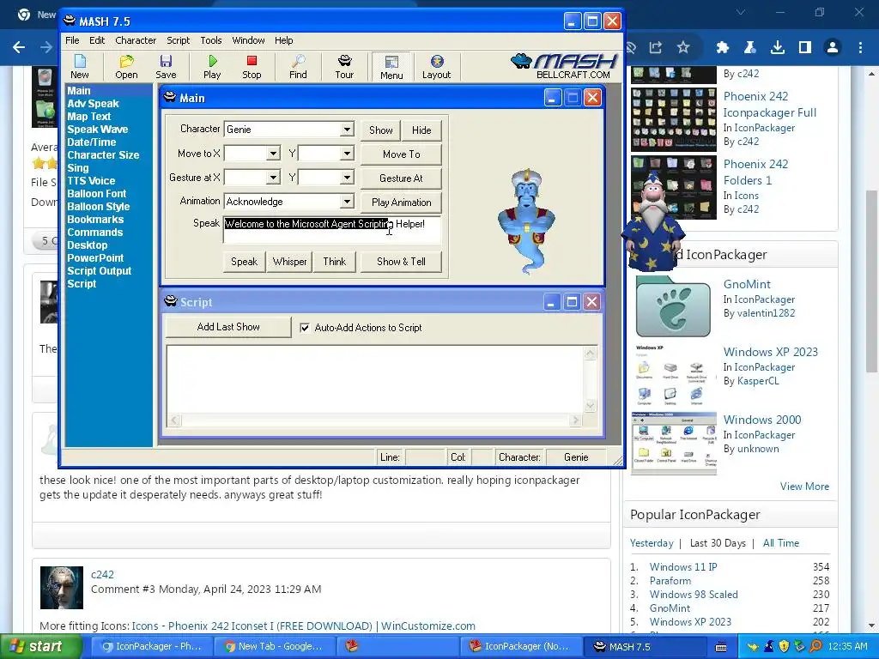Image resolution: width=879 pixels, height=659 pixels.
Task: Toggle the Chrome side panel icon
Action: (805, 47)
